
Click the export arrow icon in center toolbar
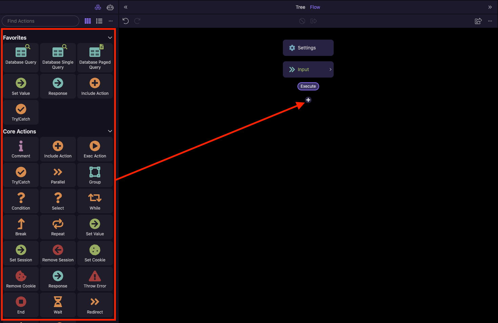(x=314, y=21)
